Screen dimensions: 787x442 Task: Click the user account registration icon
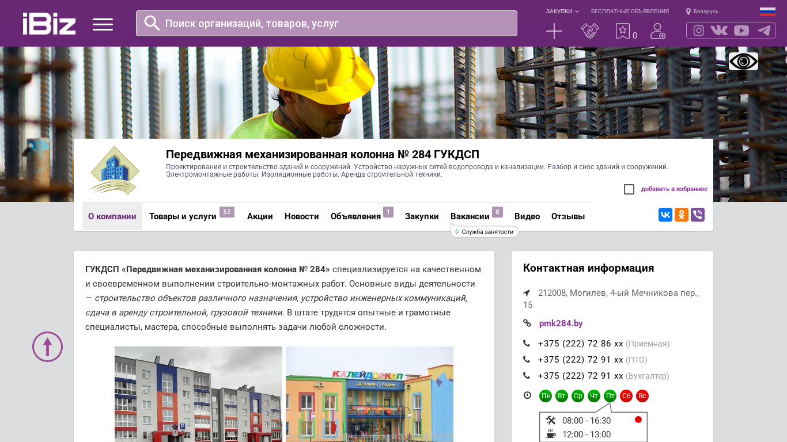pos(658,31)
